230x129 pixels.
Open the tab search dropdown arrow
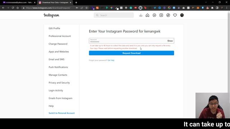[x=206, y=3]
